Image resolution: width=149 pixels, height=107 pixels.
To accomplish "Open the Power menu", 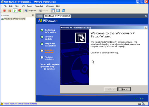I will pos(30,6).
